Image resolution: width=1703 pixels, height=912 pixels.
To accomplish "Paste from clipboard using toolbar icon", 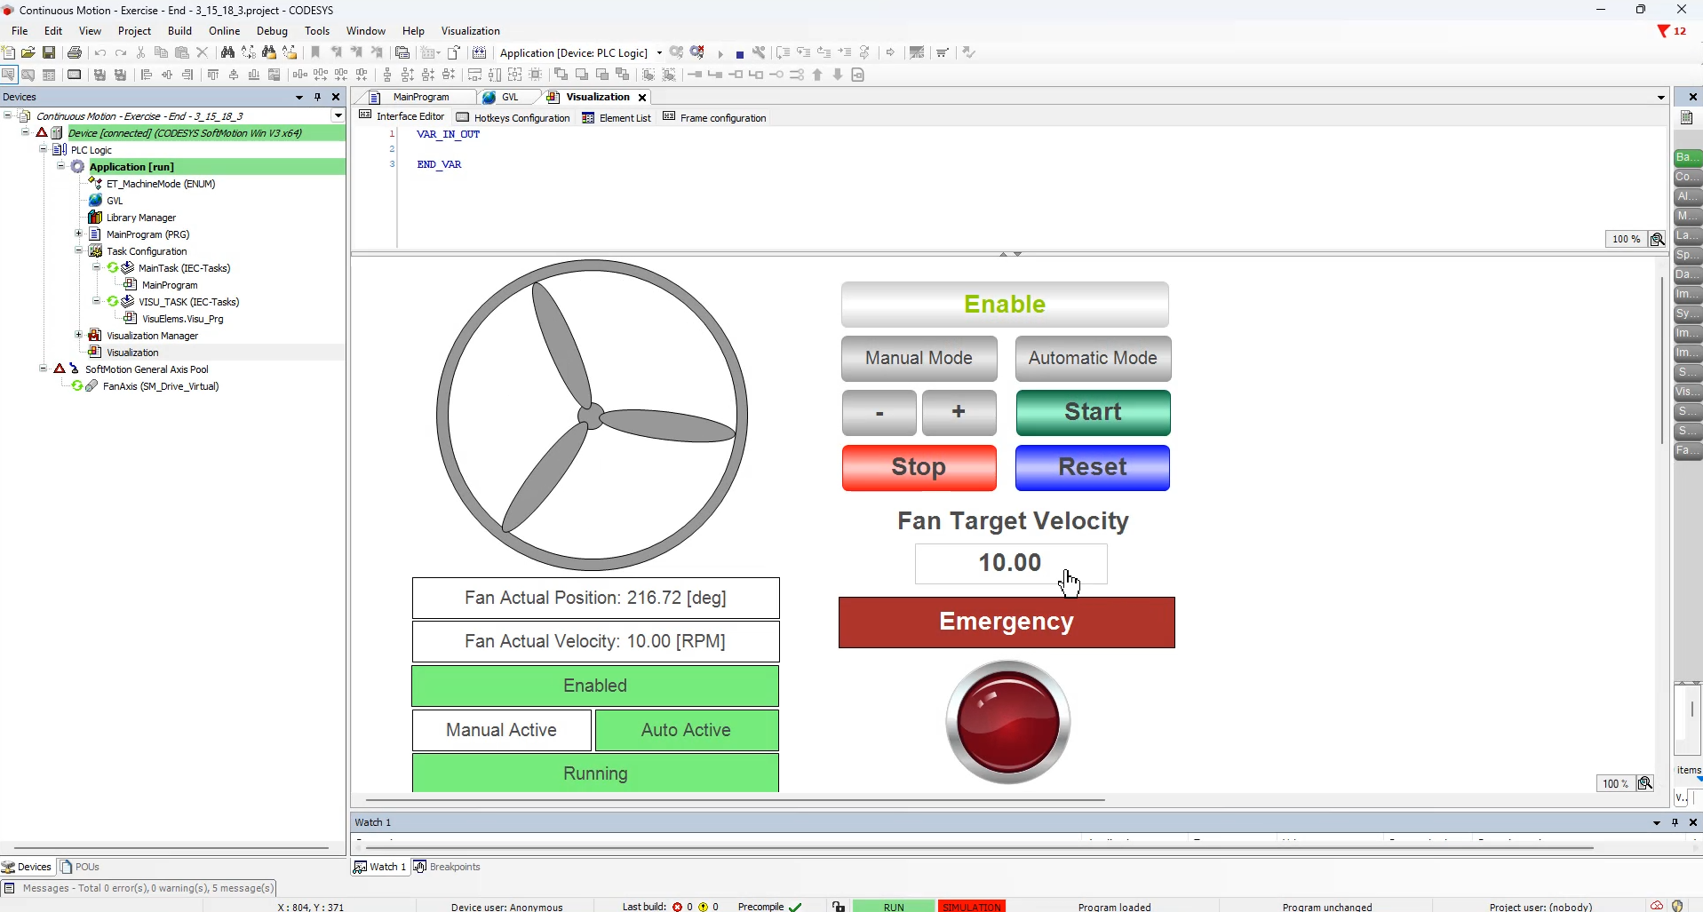I will tap(179, 52).
